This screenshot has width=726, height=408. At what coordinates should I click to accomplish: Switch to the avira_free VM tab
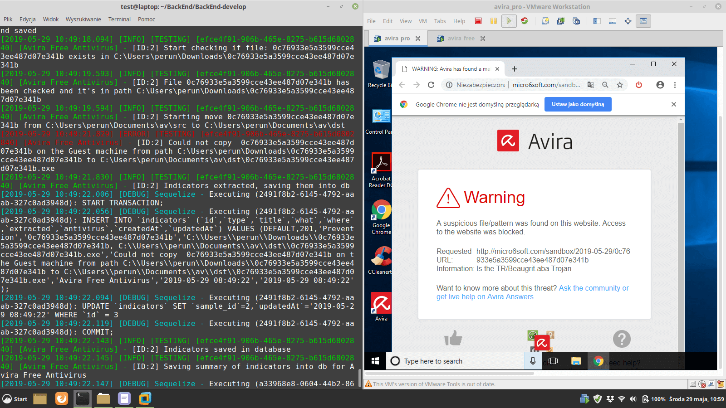(461, 39)
